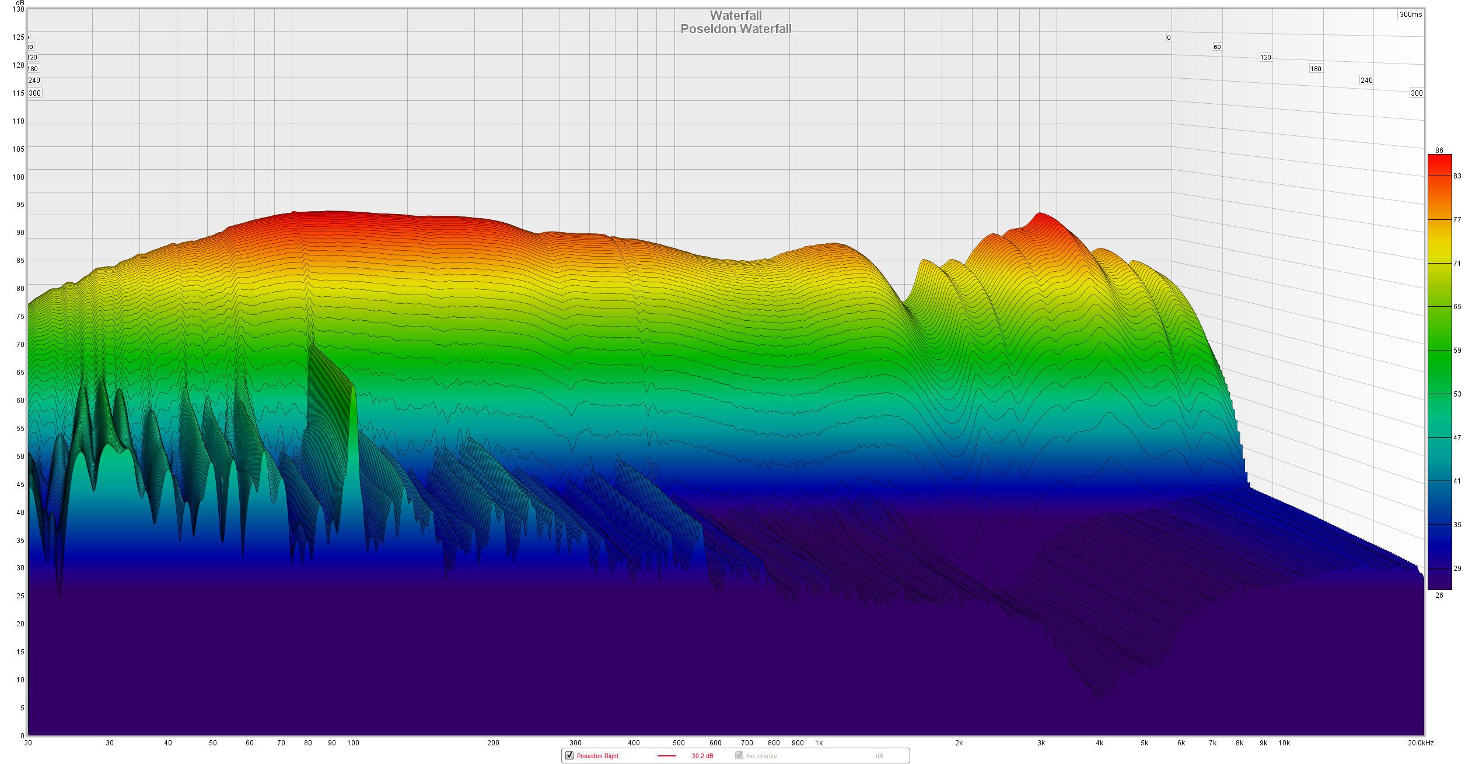Click the red Poseidon Right line sample
The image size is (1472, 764).
pos(666,756)
